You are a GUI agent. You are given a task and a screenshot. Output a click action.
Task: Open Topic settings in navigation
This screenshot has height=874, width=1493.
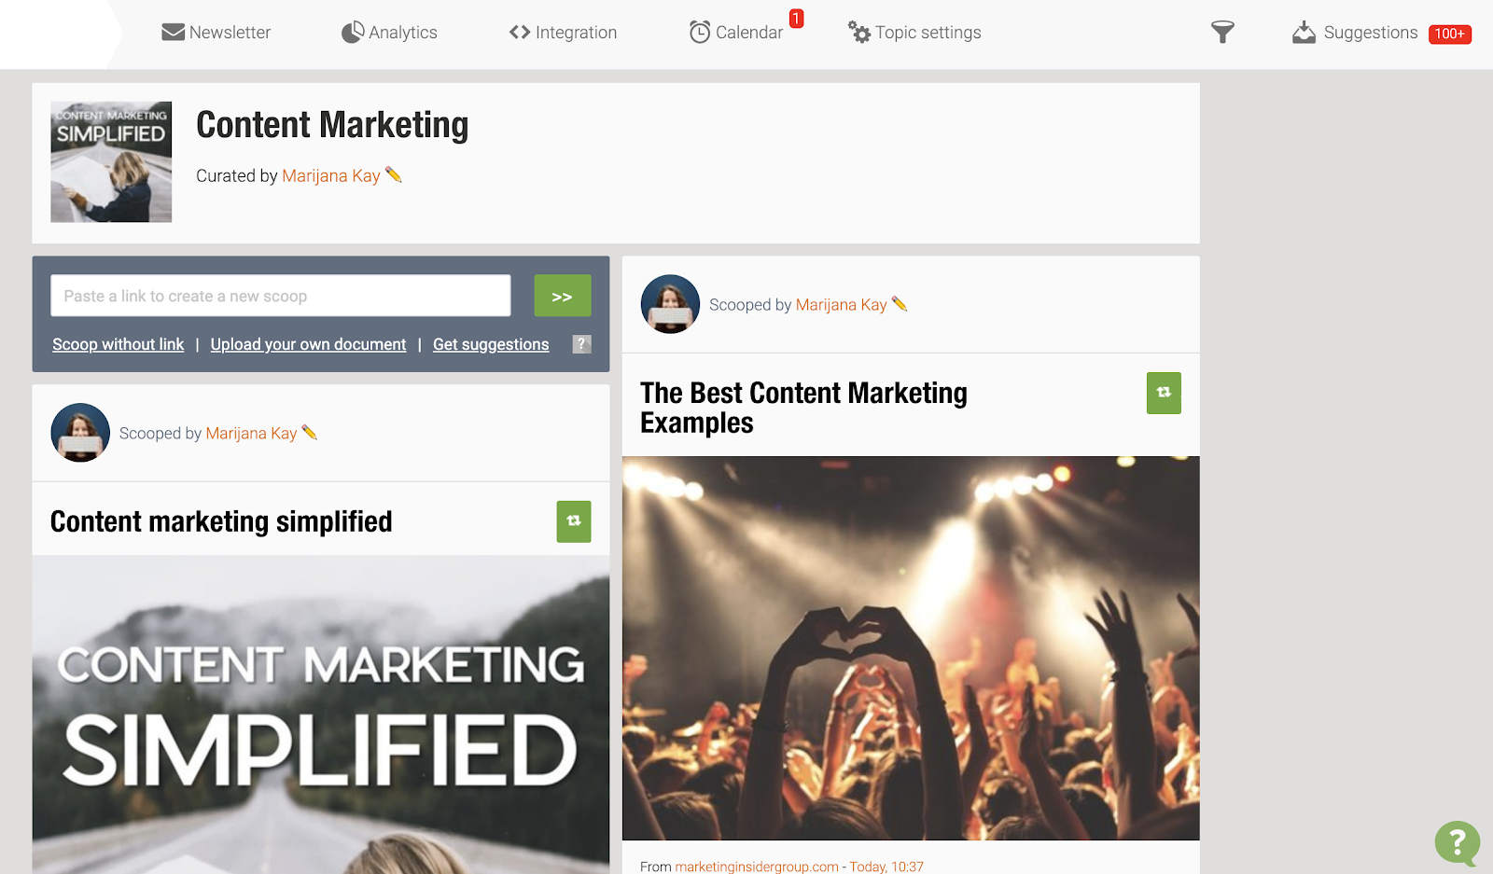pyautogui.click(x=914, y=33)
